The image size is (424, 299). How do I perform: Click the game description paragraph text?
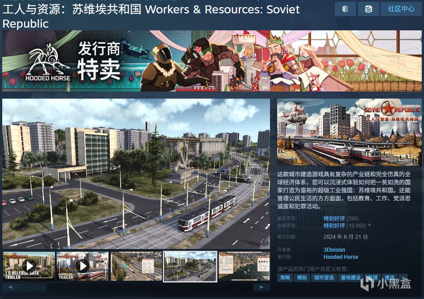[x=344, y=190]
